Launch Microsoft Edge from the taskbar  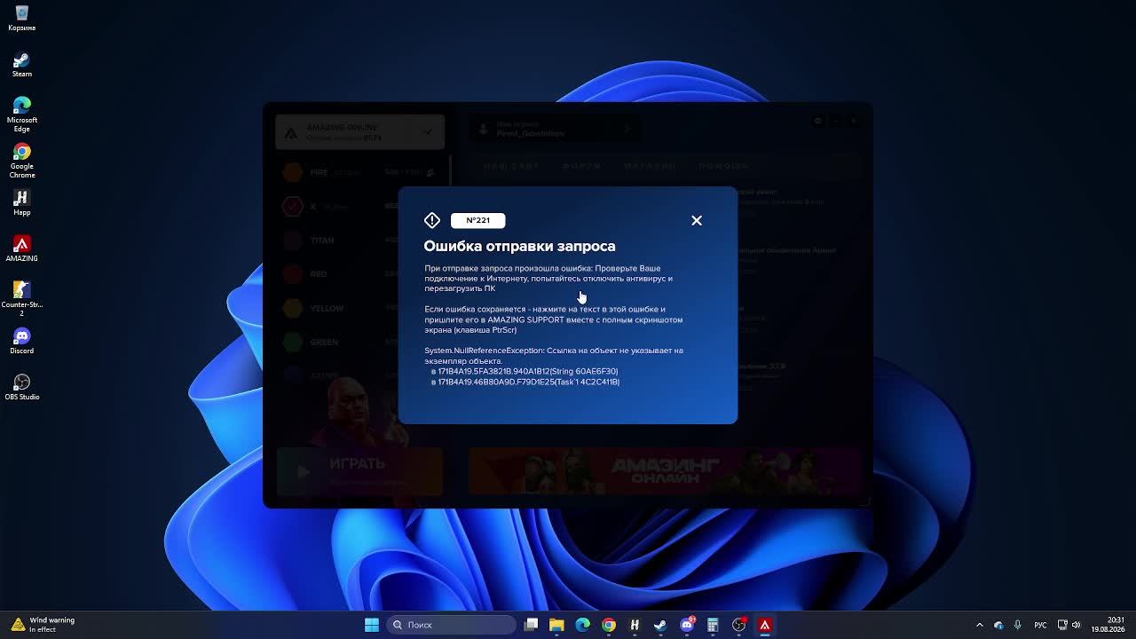(582, 625)
